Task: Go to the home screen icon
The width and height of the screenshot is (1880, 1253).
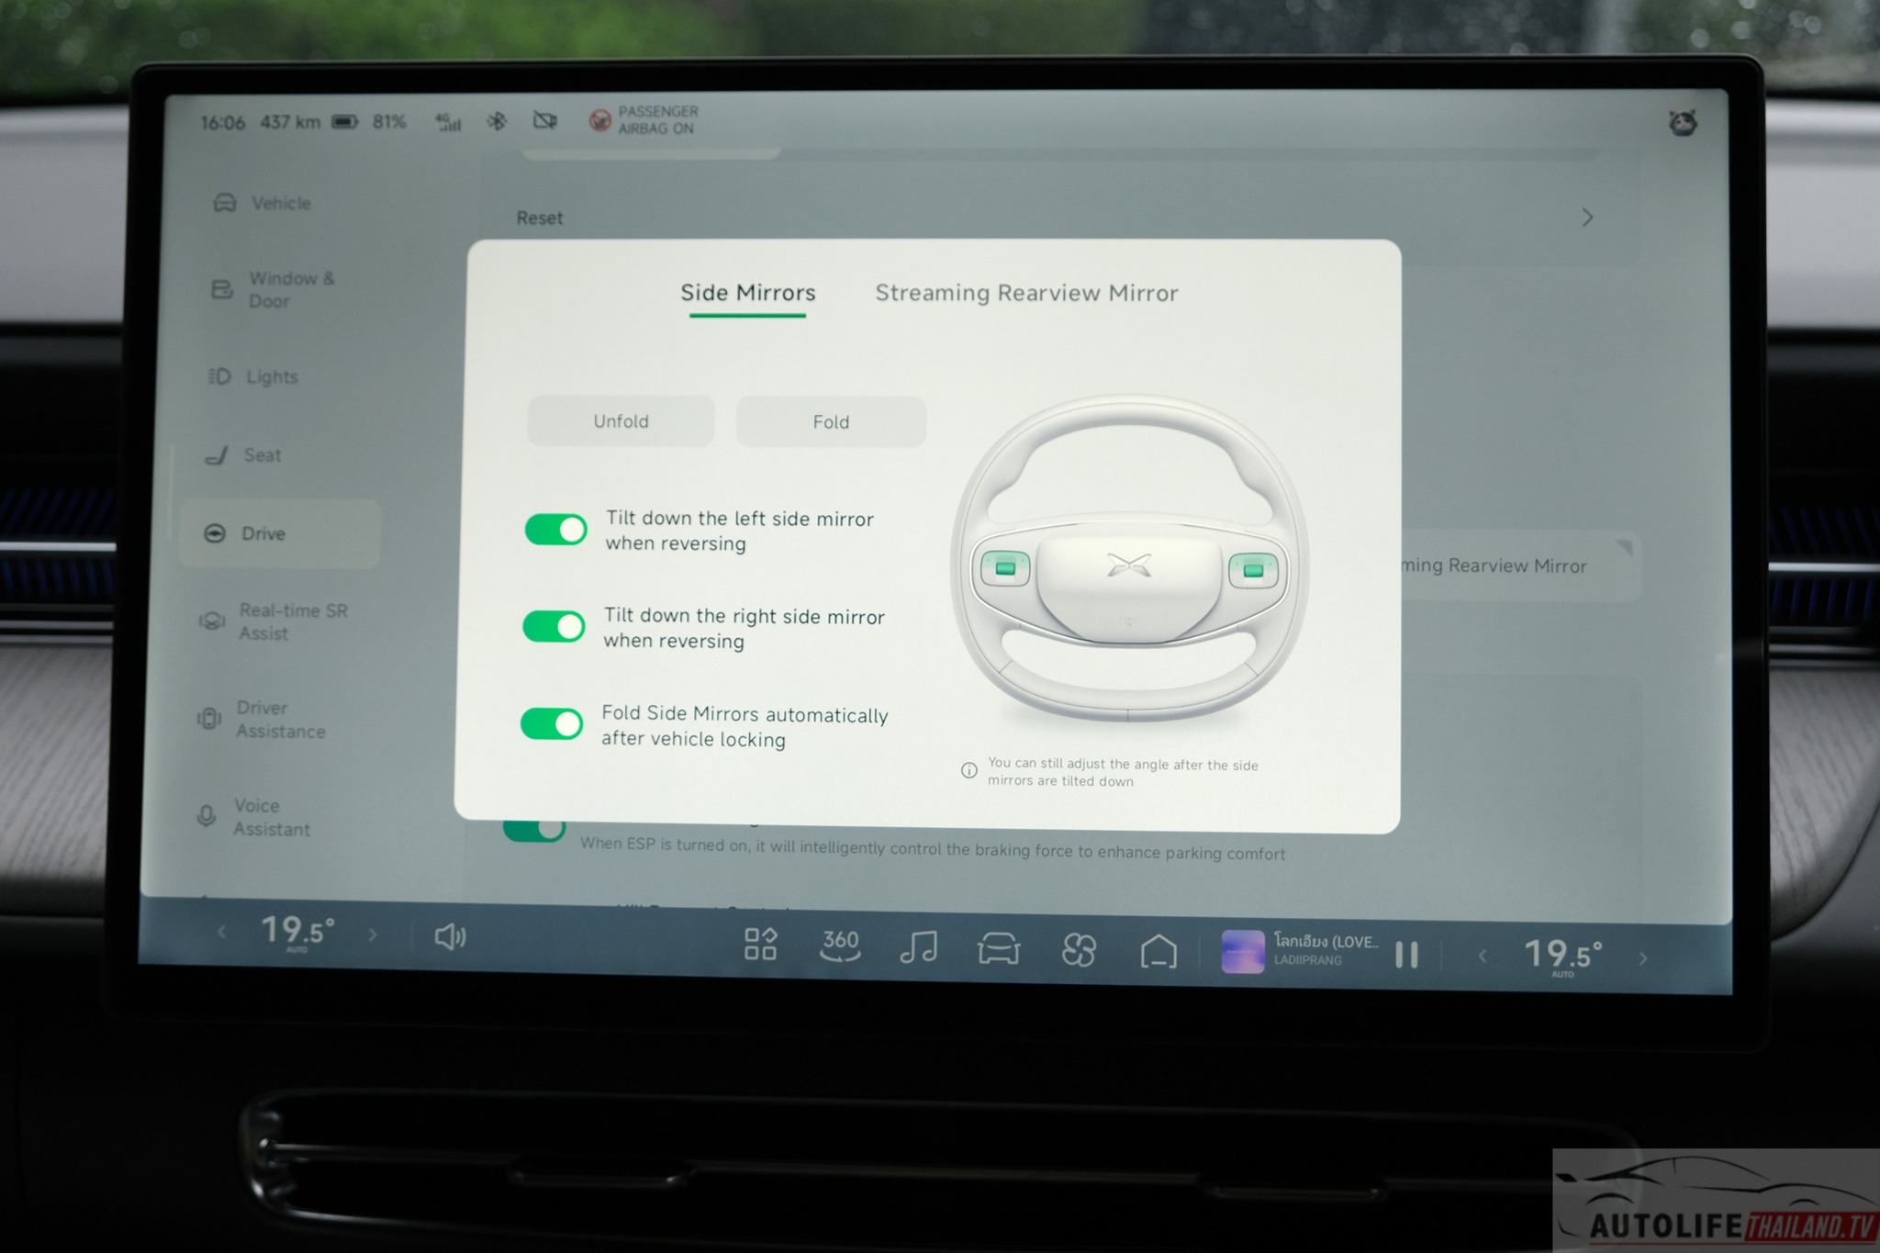Action: 1158,951
